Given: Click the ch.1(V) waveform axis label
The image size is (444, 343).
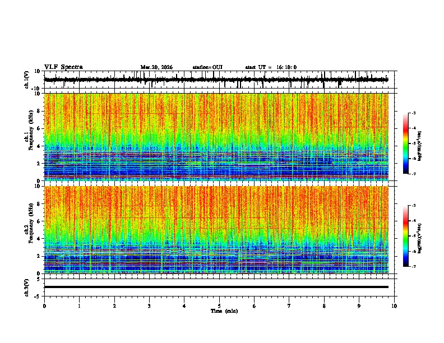Looking at the screenshot, I should click(27, 80).
